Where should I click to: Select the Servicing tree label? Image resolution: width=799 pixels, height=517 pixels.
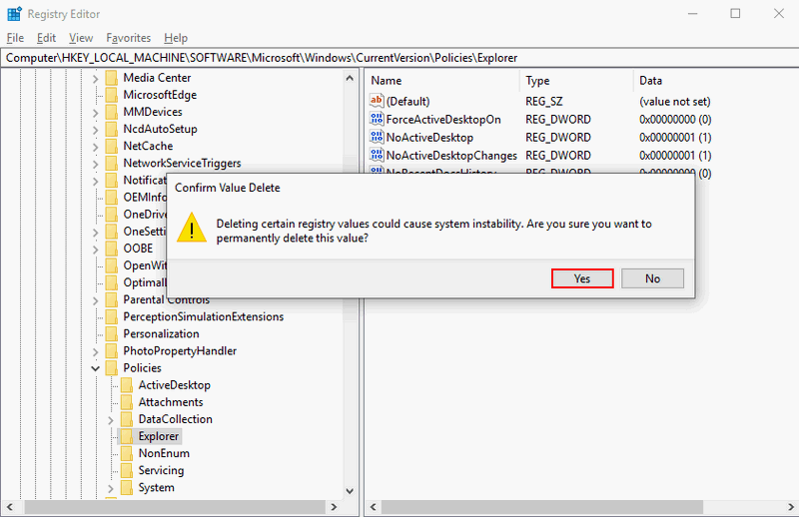click(x=161, y=471)
